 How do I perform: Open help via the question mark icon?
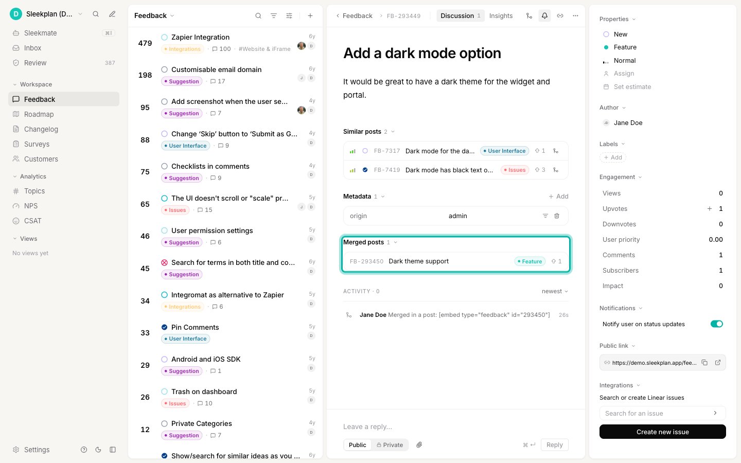[84, 450]
